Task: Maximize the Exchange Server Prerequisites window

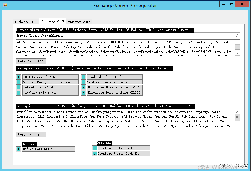Action: (x=231, y=4)
